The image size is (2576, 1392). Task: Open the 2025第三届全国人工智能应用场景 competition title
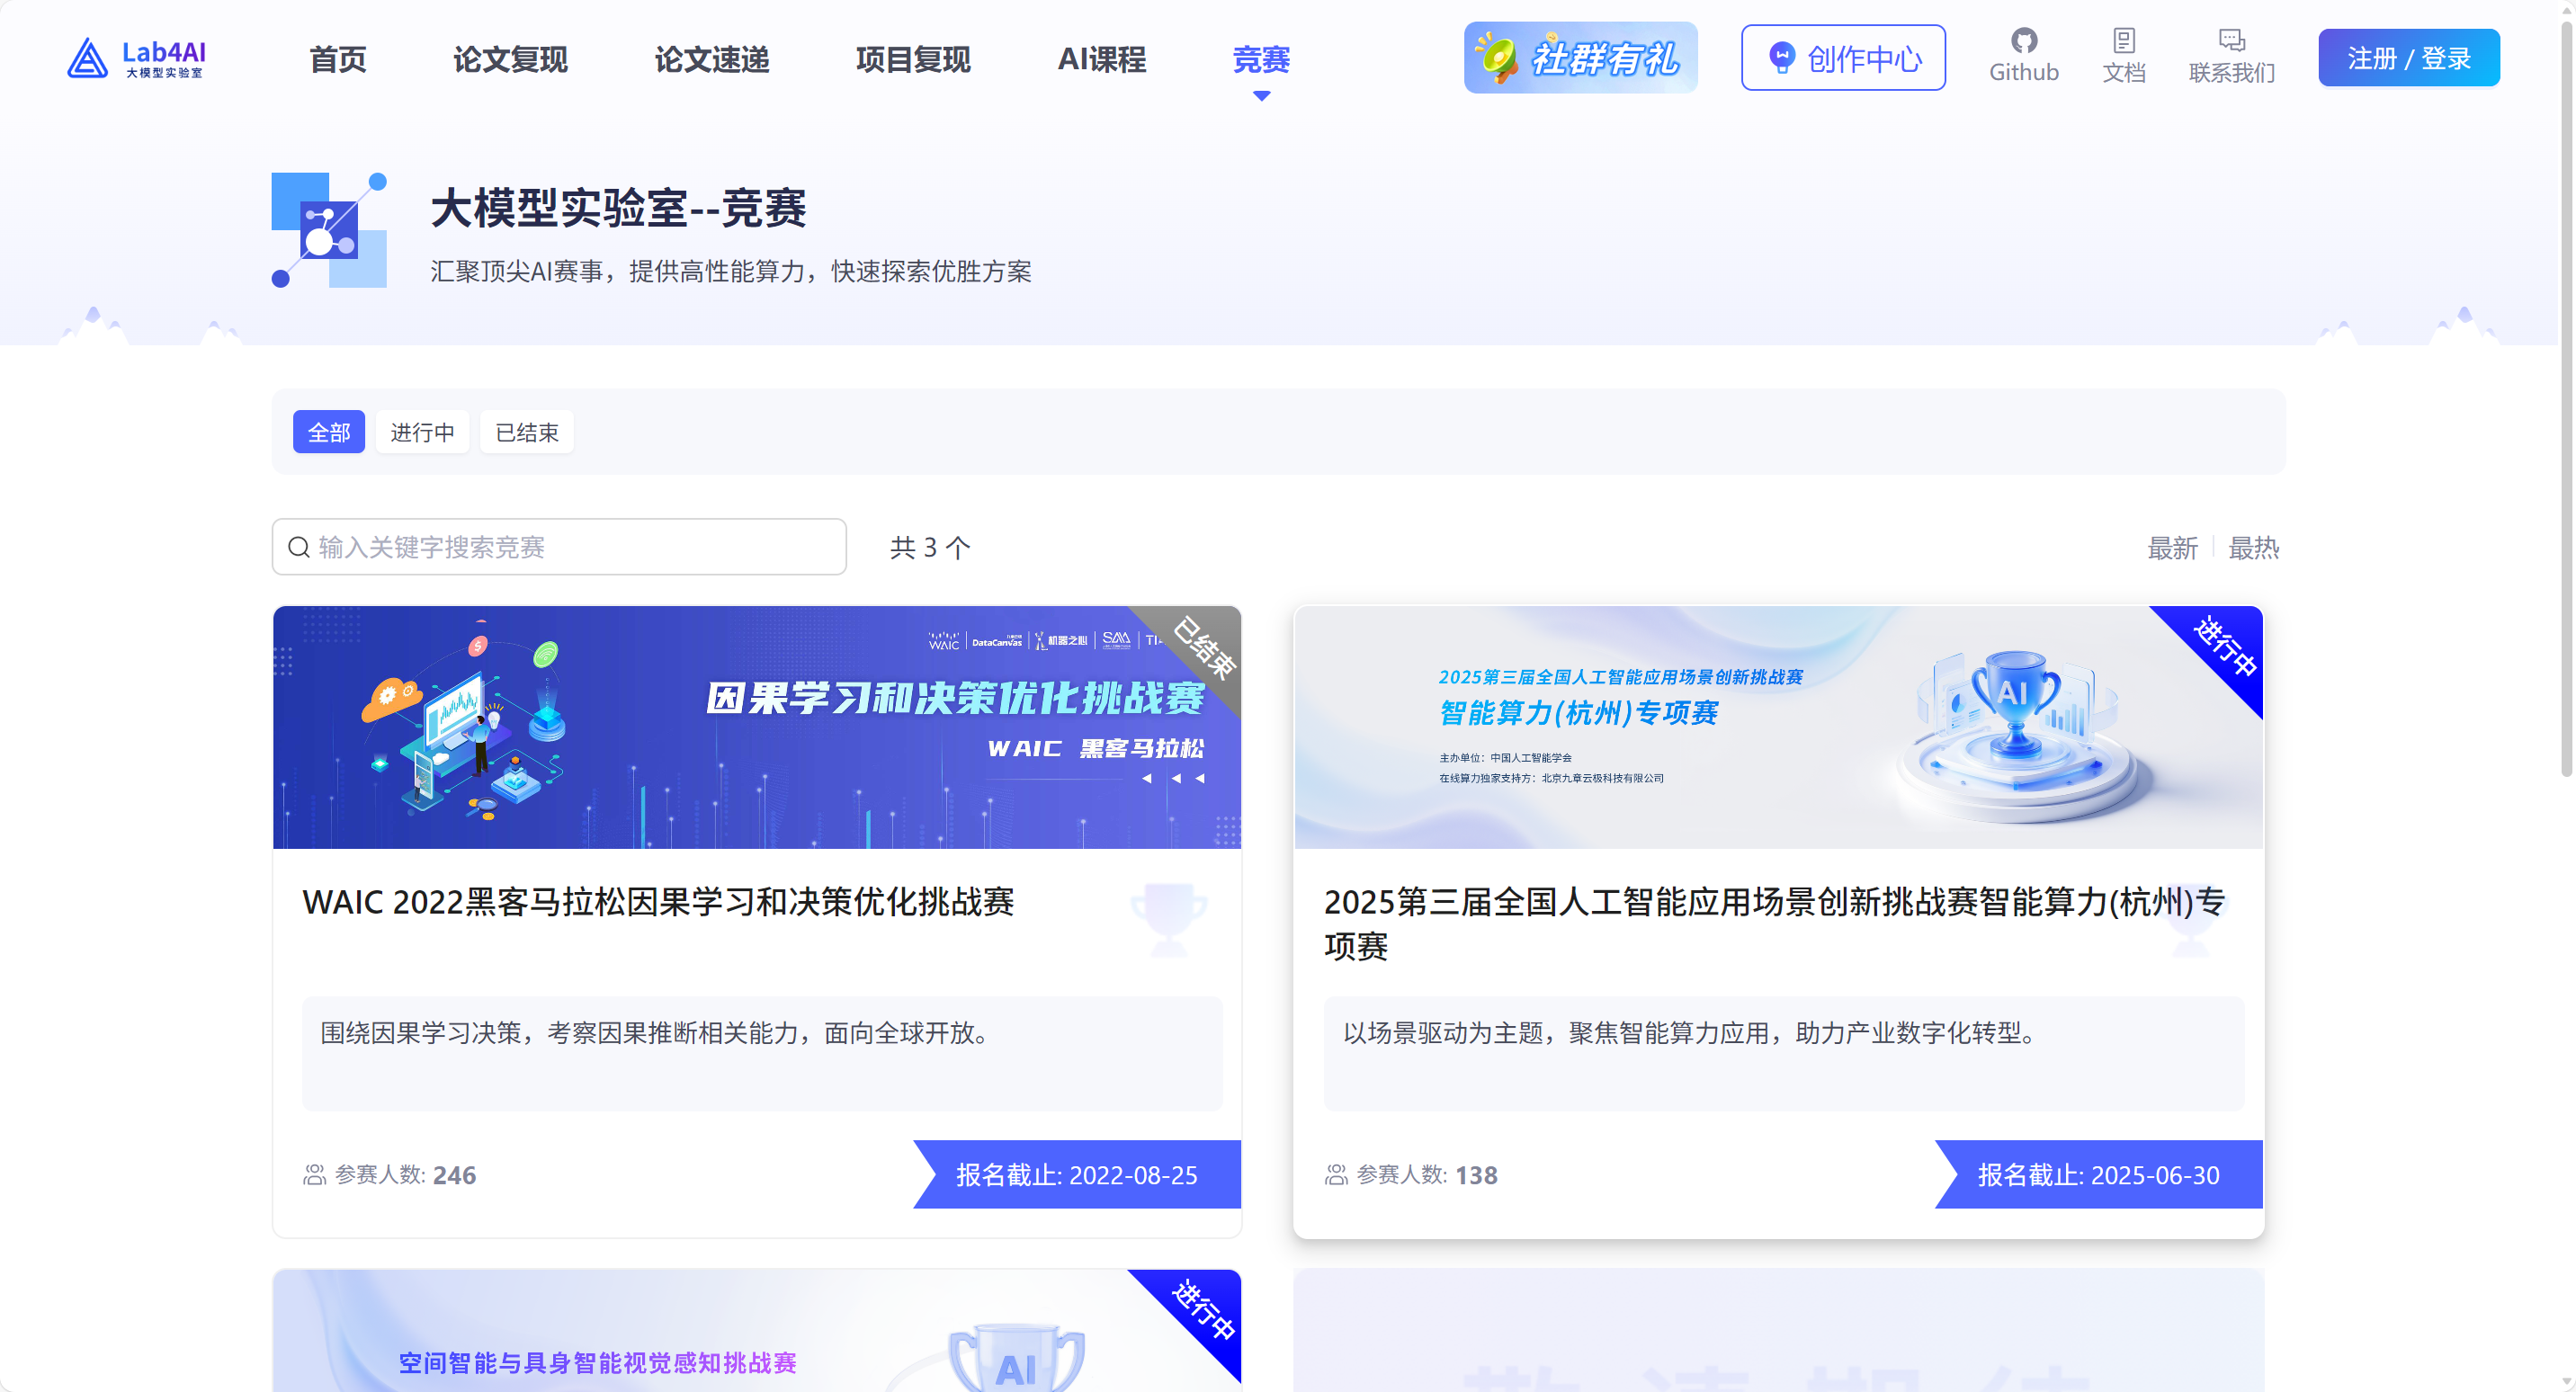(1775, 924)
